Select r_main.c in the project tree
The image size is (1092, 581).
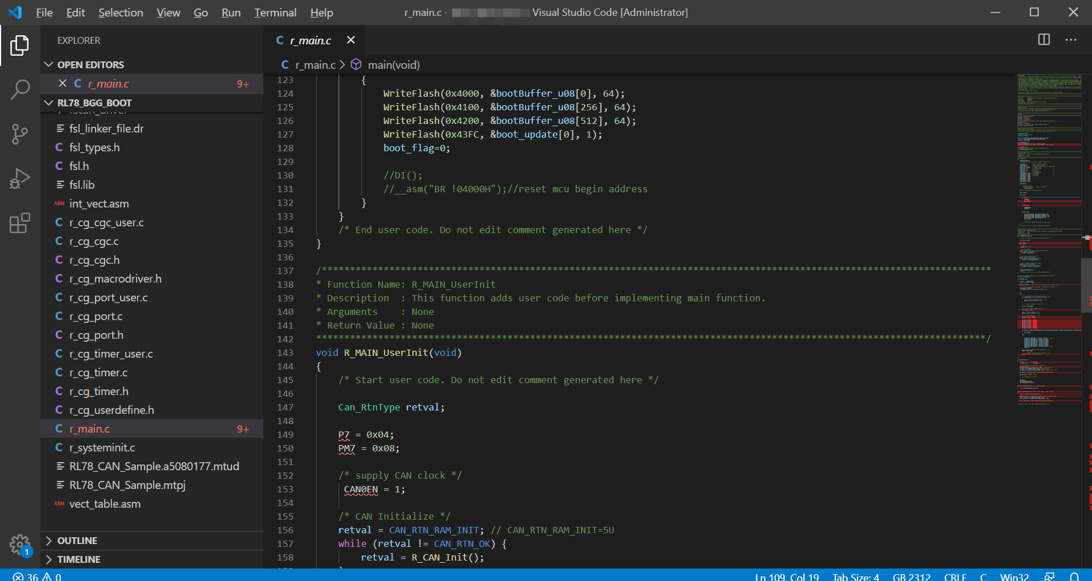(x=152, y=429)
